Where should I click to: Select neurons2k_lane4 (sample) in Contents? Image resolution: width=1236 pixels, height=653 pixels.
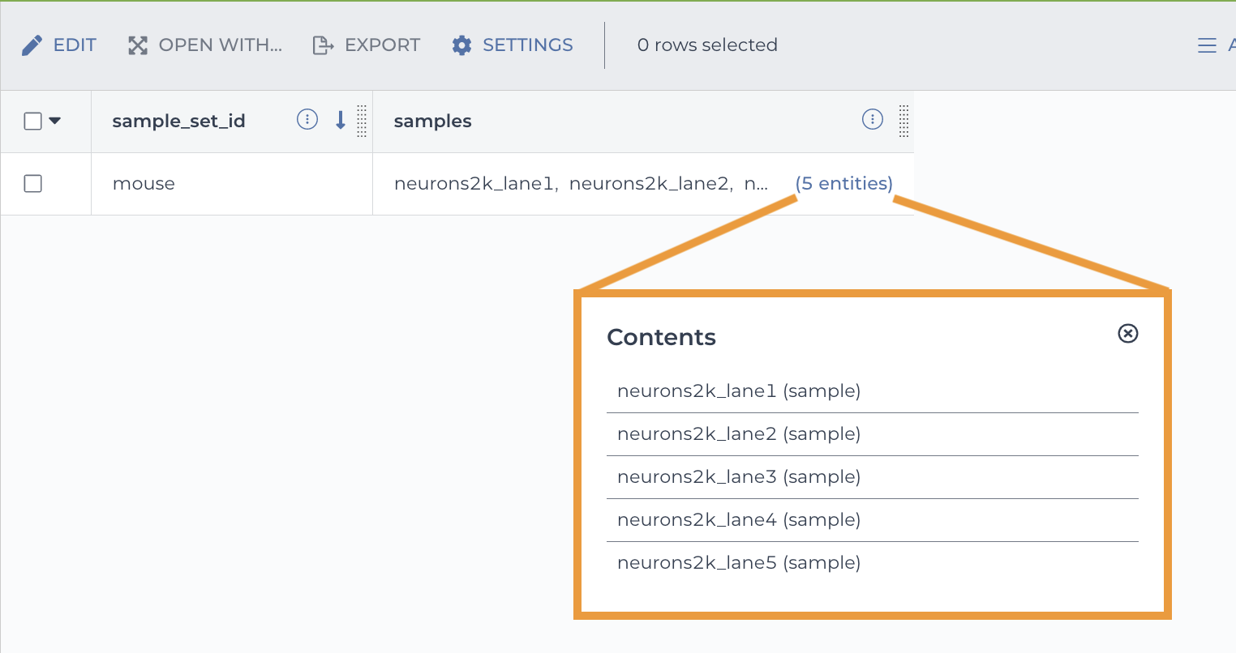[739, 520]
